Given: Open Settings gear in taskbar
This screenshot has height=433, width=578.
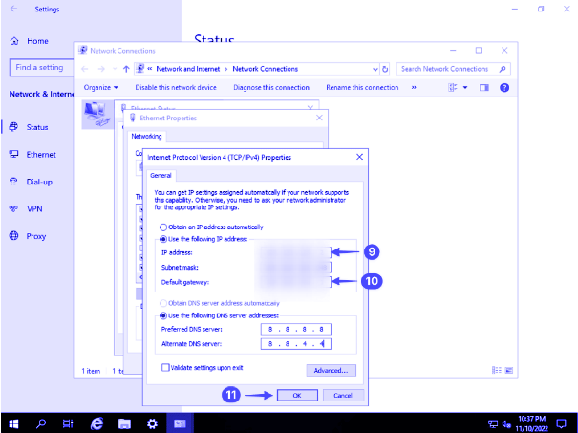Looking at the screenshot, I should pyautogui.click(x=152, y=423).
